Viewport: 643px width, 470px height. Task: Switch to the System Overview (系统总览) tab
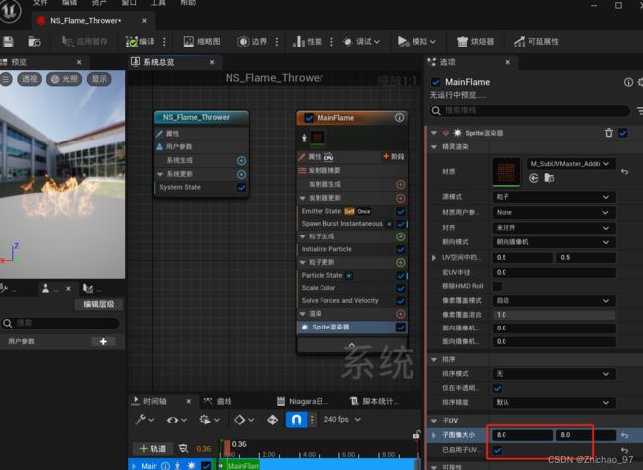(x=158, y=62)
